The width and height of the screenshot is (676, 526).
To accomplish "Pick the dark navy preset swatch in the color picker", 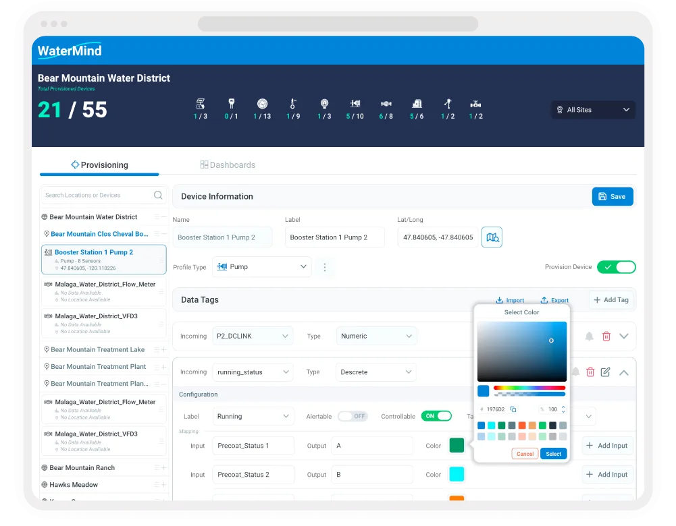I will (x=552, y=426).
